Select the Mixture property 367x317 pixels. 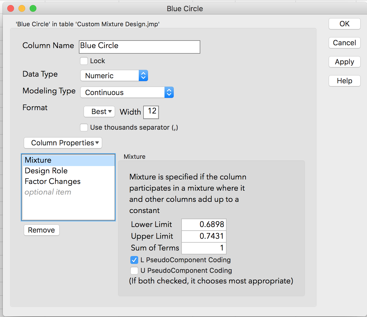[x=38, y=160]
